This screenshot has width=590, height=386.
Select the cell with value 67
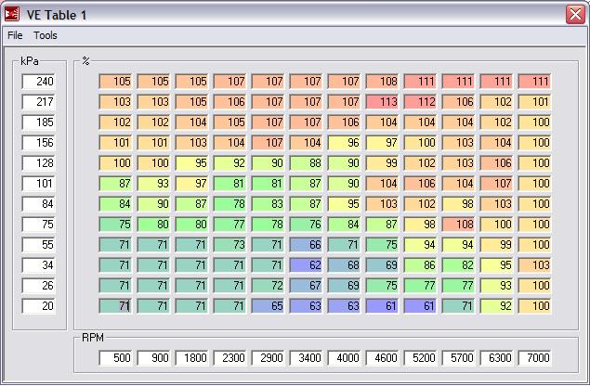(306, 286)
